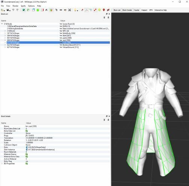Screen dimensions: 189x186
Task: Click the Redo arrow icon
Action: 17,10
